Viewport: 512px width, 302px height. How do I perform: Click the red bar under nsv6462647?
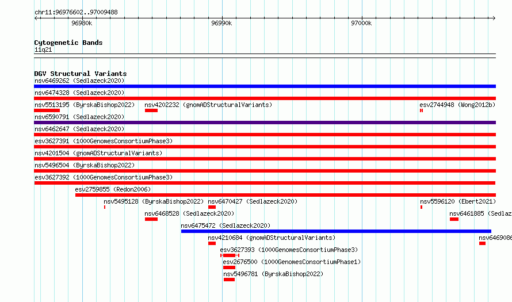point(265,135)
